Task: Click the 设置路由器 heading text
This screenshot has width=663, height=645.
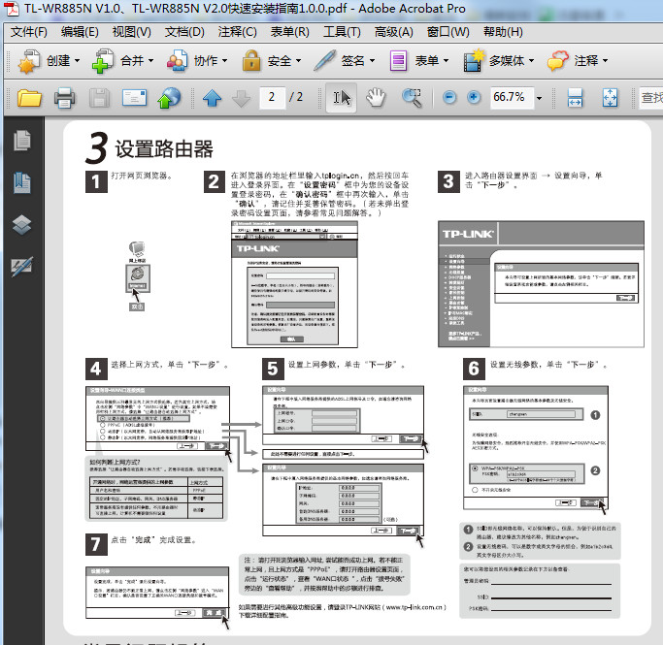Action: [x=164, y=149]
